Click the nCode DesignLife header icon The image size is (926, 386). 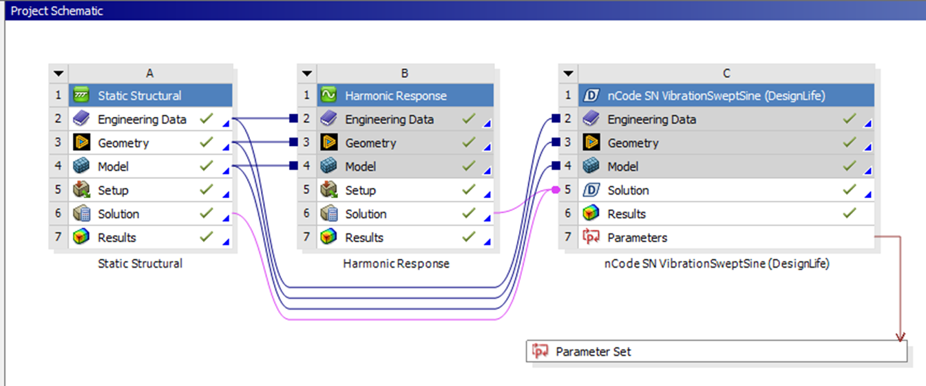point(591,96)
